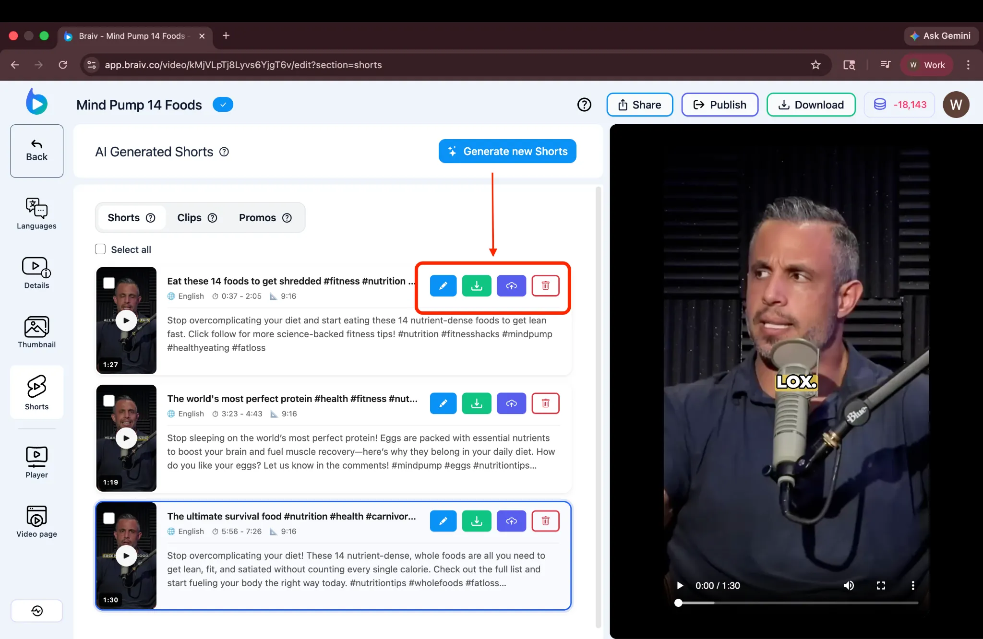Click the browser address bar URL
This screenshot has height=639, width=983.
243,65
